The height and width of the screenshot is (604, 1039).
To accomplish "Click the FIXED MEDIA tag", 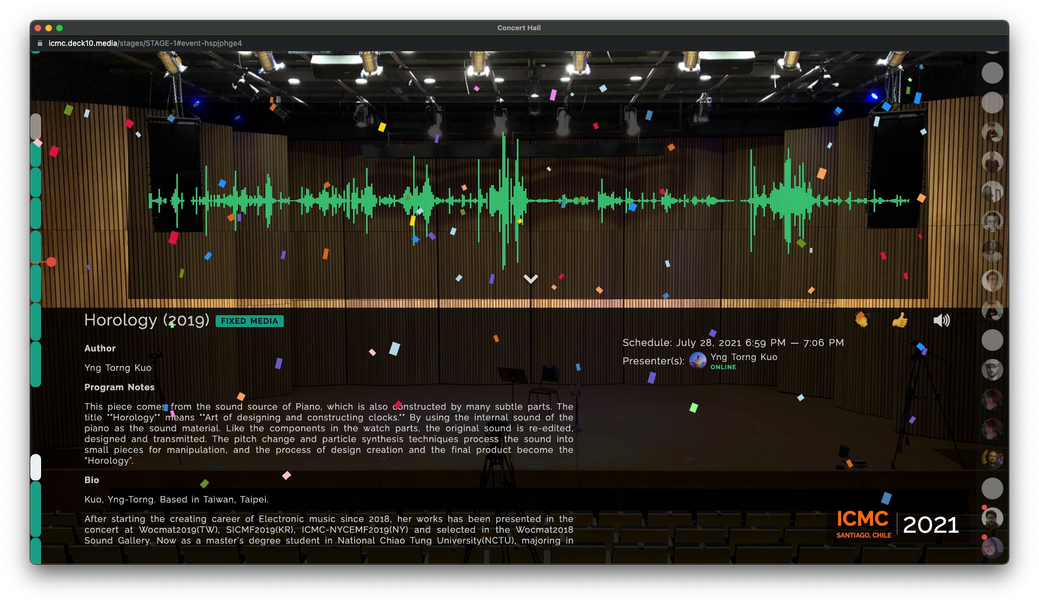I will click(249, 321).
